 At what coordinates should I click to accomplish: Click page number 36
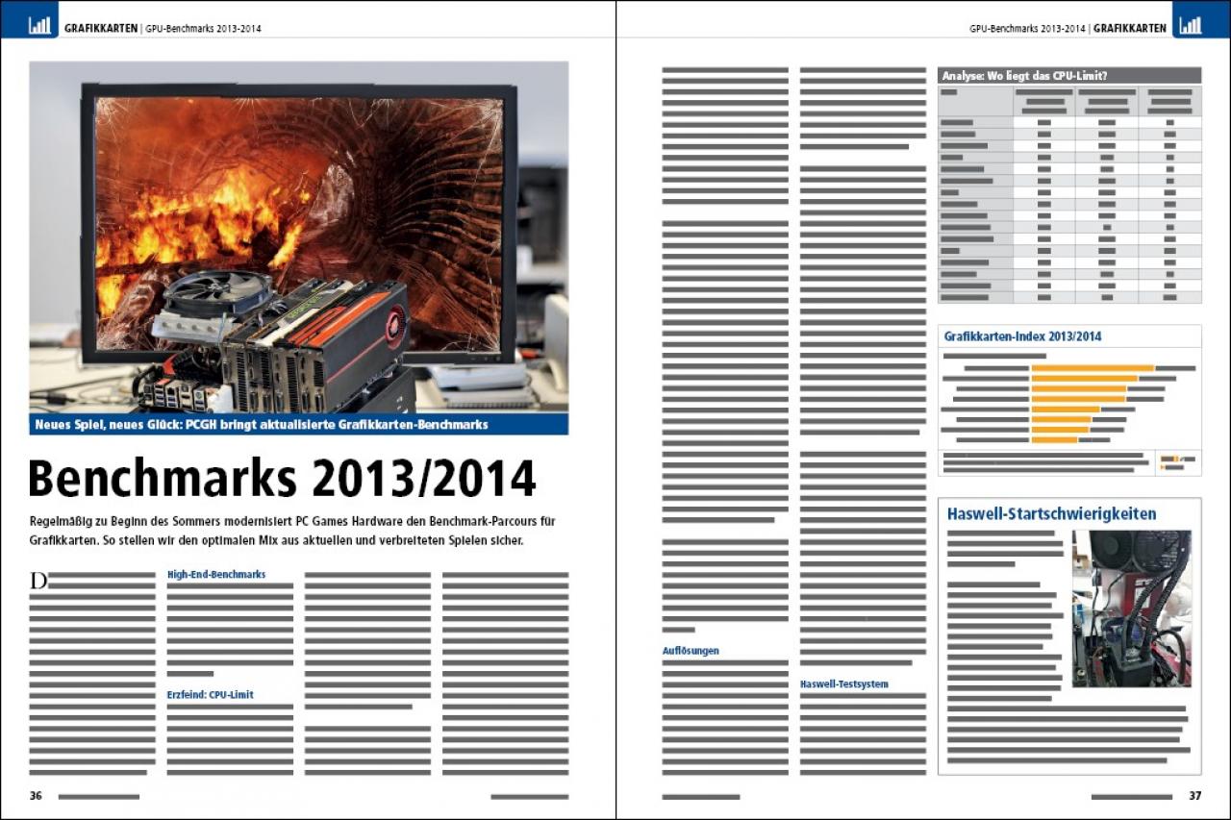(36, 796)
